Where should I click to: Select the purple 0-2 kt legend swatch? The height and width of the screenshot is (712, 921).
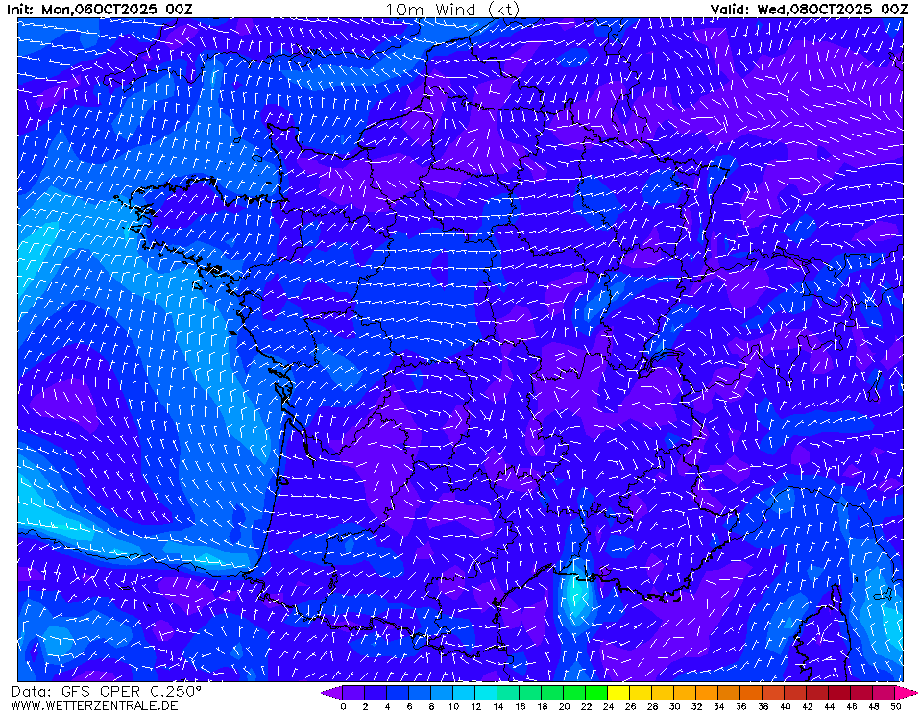[353, 692]
